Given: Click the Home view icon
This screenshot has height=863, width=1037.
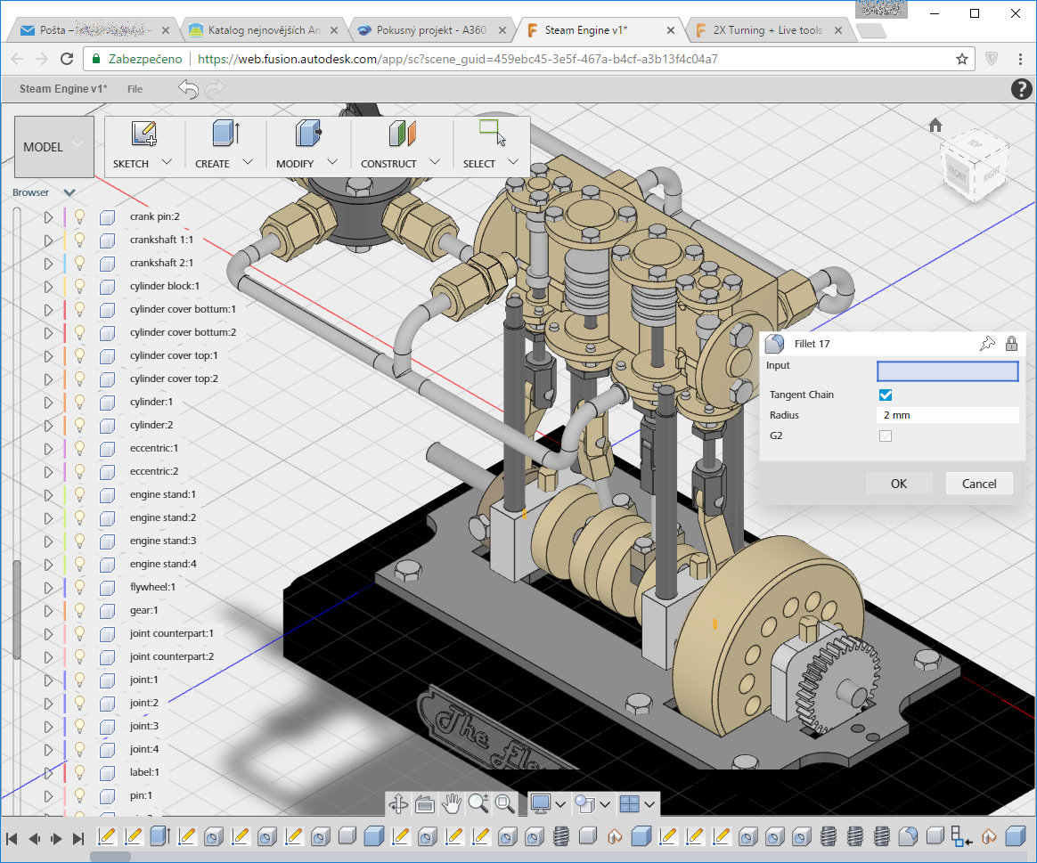Looking at the screenshot, I should pyautogui.click(x=935, y=125).
